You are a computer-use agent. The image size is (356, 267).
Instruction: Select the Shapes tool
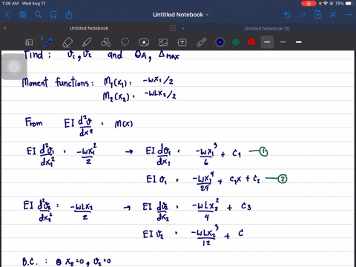[x=105, y=42]
